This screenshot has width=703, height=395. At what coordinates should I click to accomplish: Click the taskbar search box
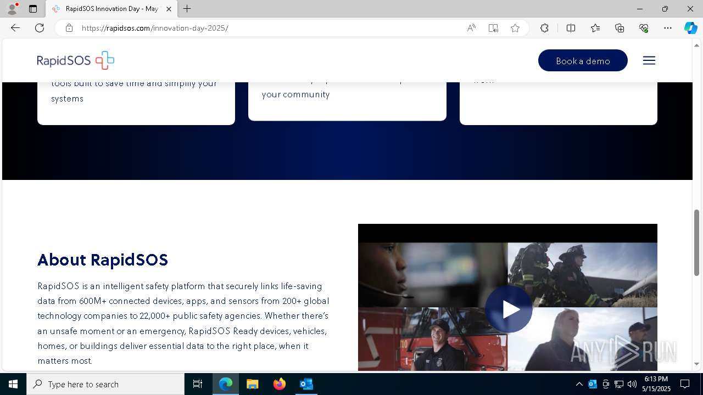tap(105, 384)
